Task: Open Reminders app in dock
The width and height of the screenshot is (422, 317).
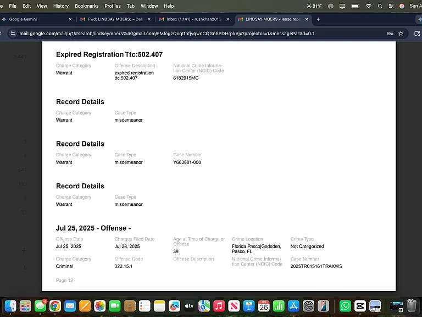Action: 145,306
